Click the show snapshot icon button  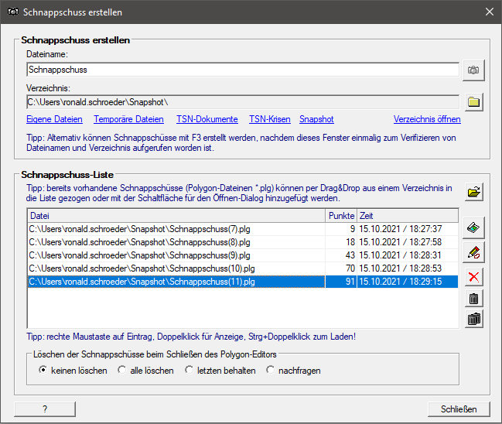click(x=473, y=227)
